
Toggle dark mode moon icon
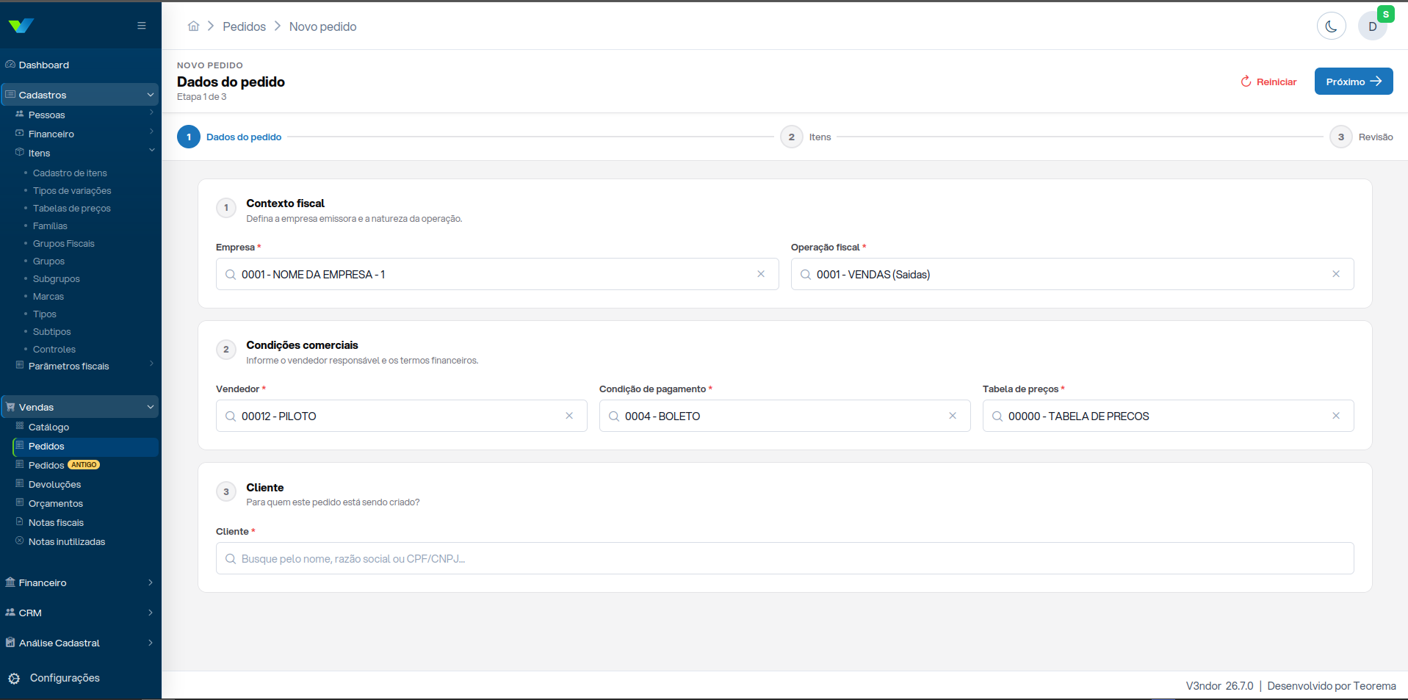click(1331, 26)
